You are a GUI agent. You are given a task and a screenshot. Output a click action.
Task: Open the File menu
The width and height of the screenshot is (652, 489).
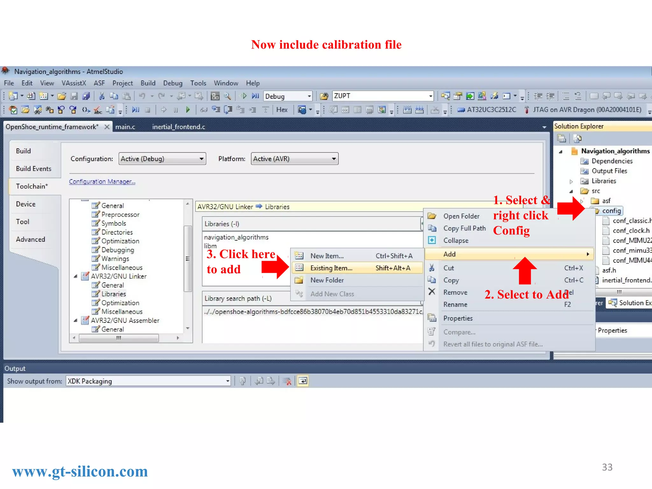[9, 83]
